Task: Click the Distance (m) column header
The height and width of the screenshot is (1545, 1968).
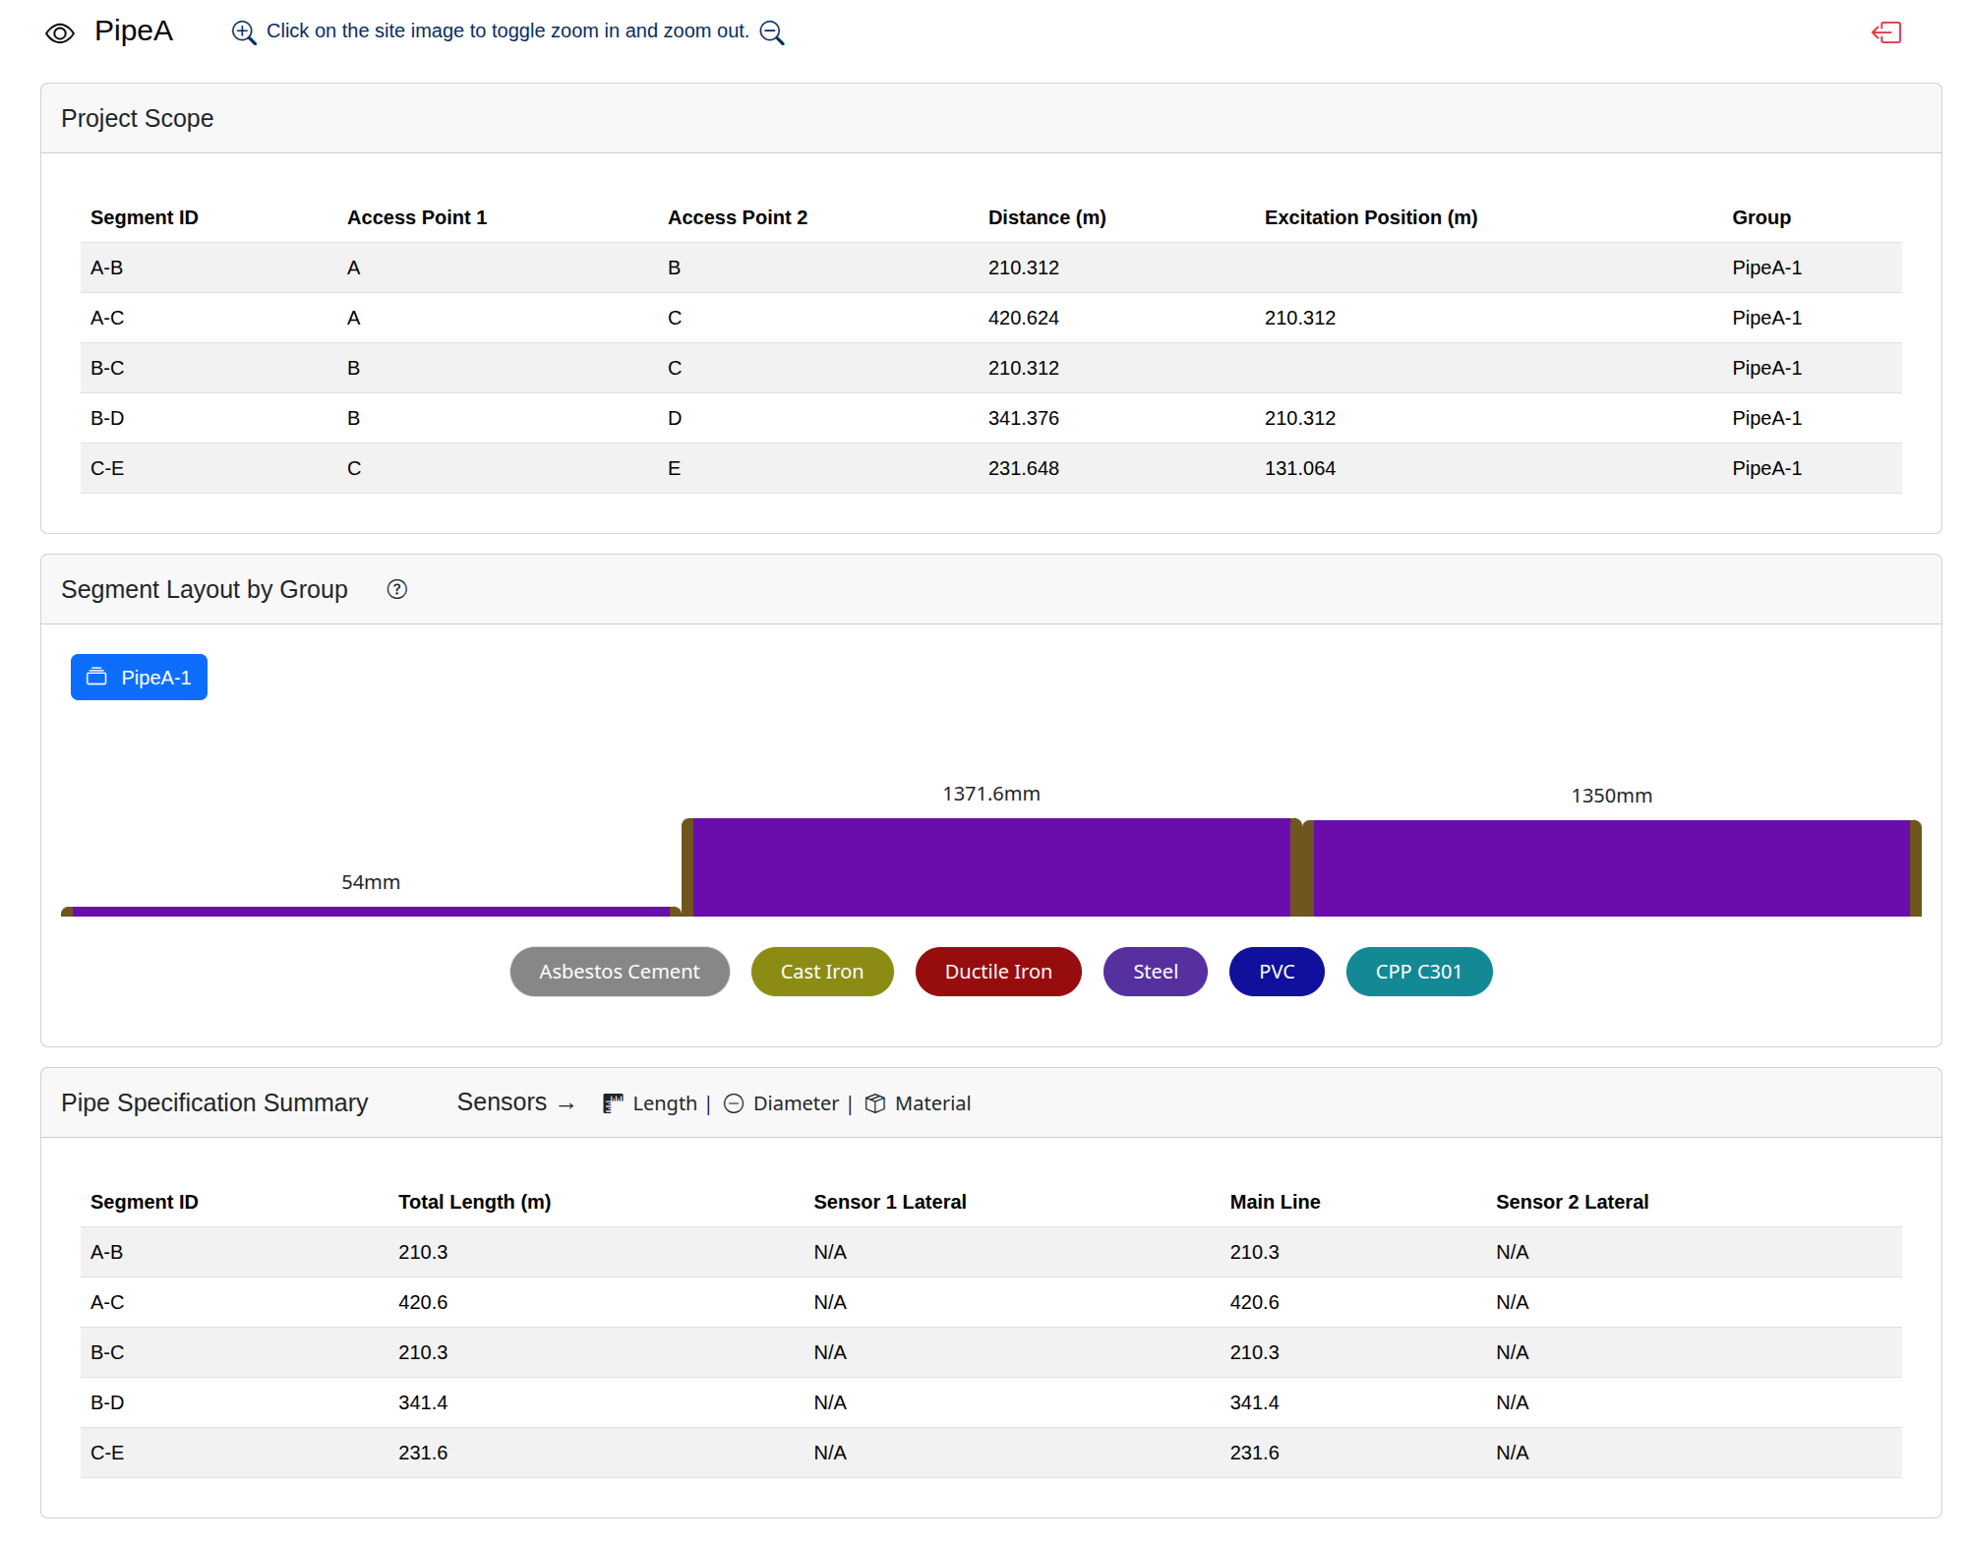Action: coord(1047,217)
